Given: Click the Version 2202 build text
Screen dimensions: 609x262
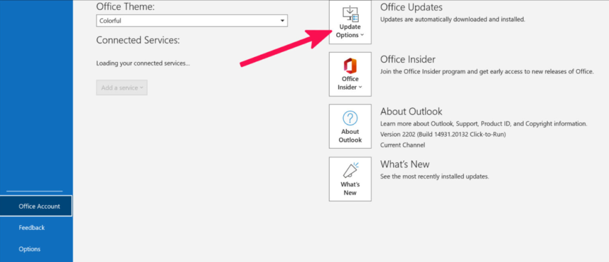Looking at the screenshot, I should point(442,135).
